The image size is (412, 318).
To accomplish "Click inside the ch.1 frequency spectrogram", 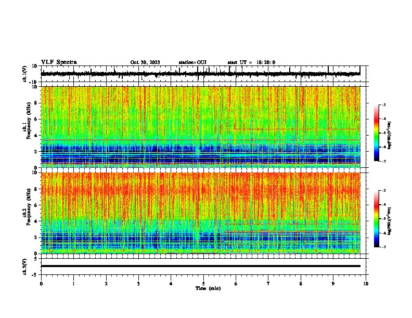I will point(201,127).
